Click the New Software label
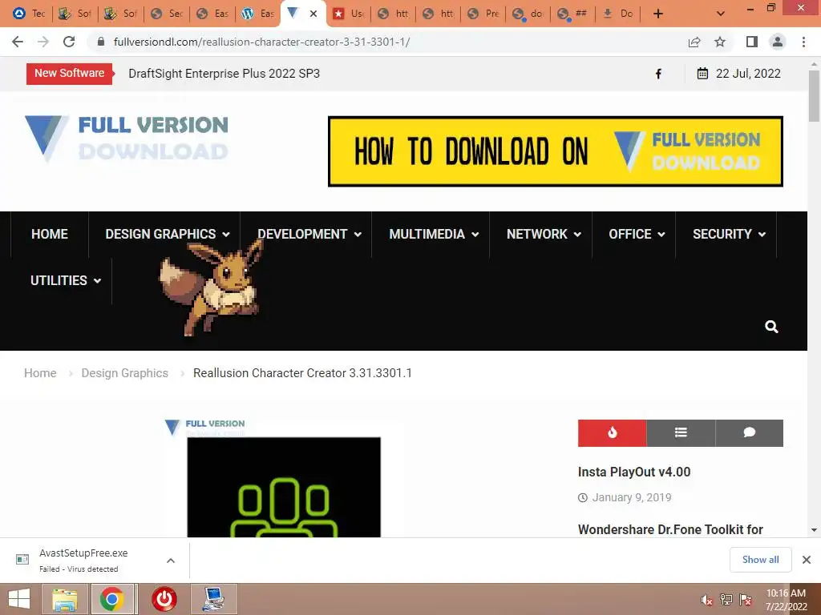This screenshot has height=615, width=821. [69, 73]
